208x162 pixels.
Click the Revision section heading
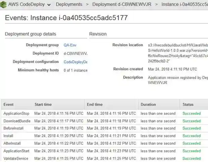[x=98, y=34]
